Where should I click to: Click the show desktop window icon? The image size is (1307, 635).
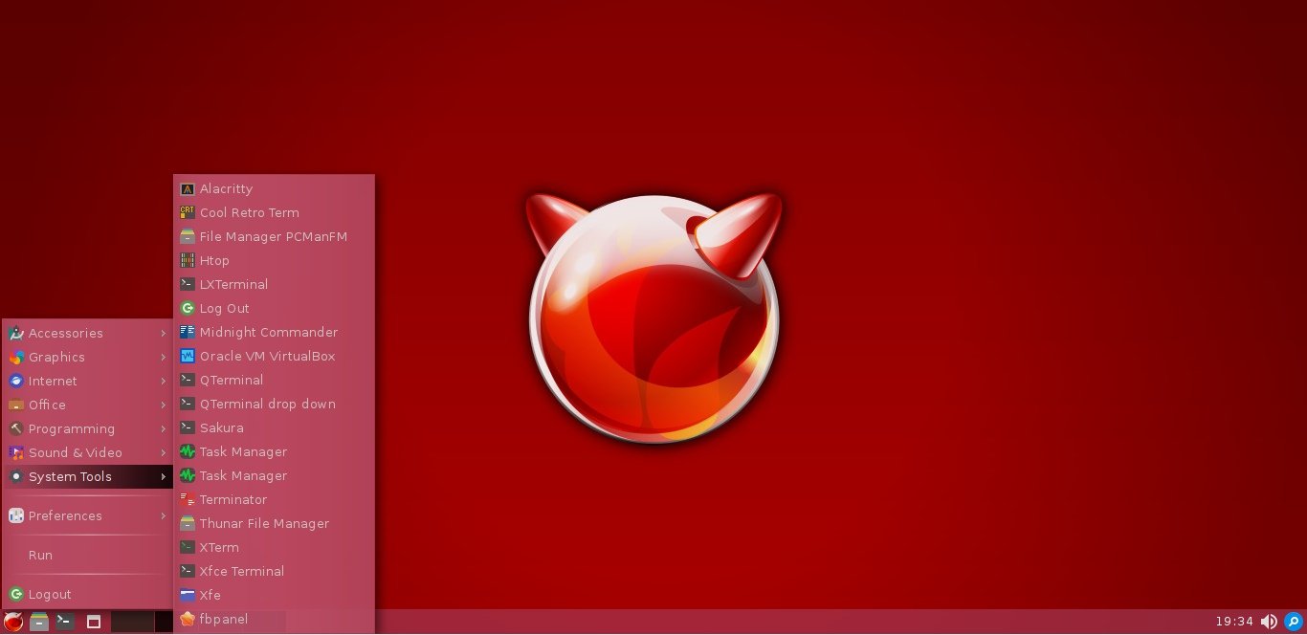point(94,622)
